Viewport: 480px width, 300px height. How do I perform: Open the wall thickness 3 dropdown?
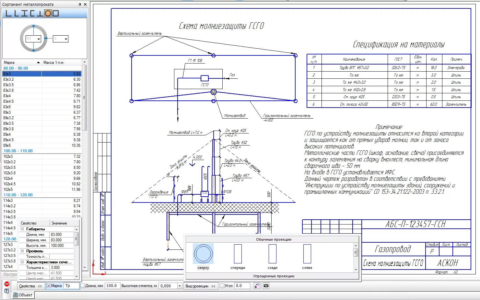pos(66,39)
